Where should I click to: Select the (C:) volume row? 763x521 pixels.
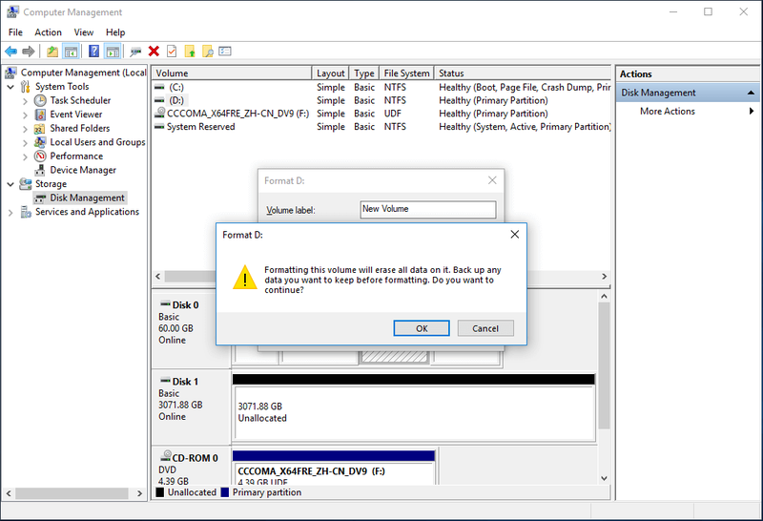(381, 87)
